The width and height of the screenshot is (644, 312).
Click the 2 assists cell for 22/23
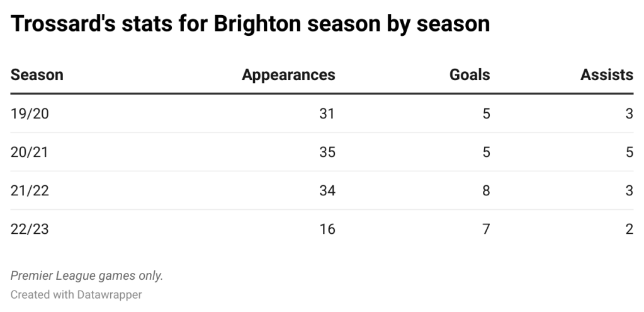tap(629, 229)
